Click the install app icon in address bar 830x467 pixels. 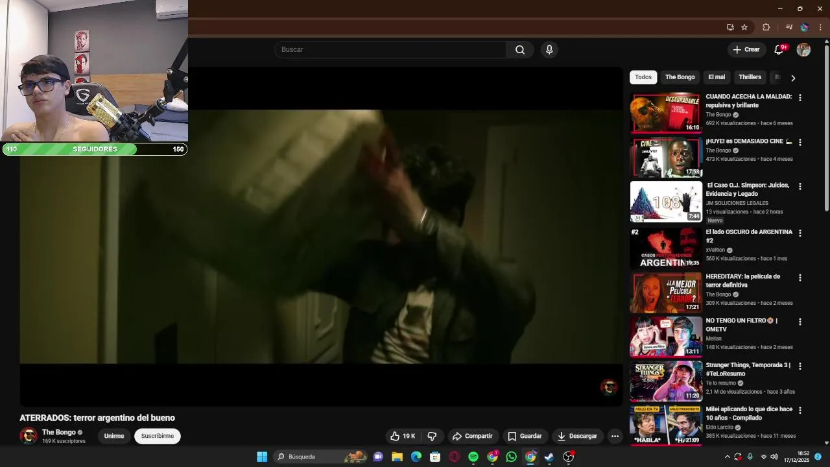730,27
